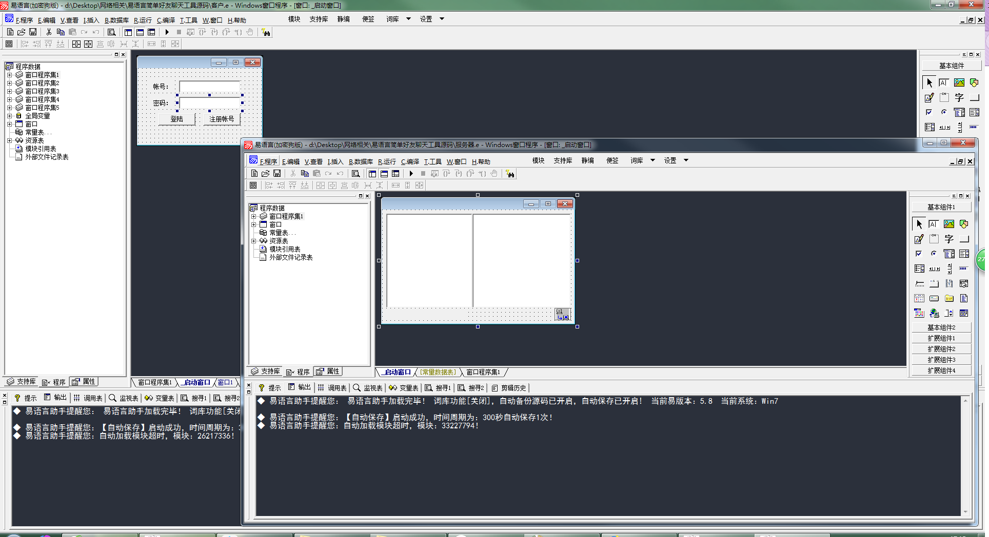Click New file icon in front window toolbar
The image size is (989, 537).
pos(254,174)
